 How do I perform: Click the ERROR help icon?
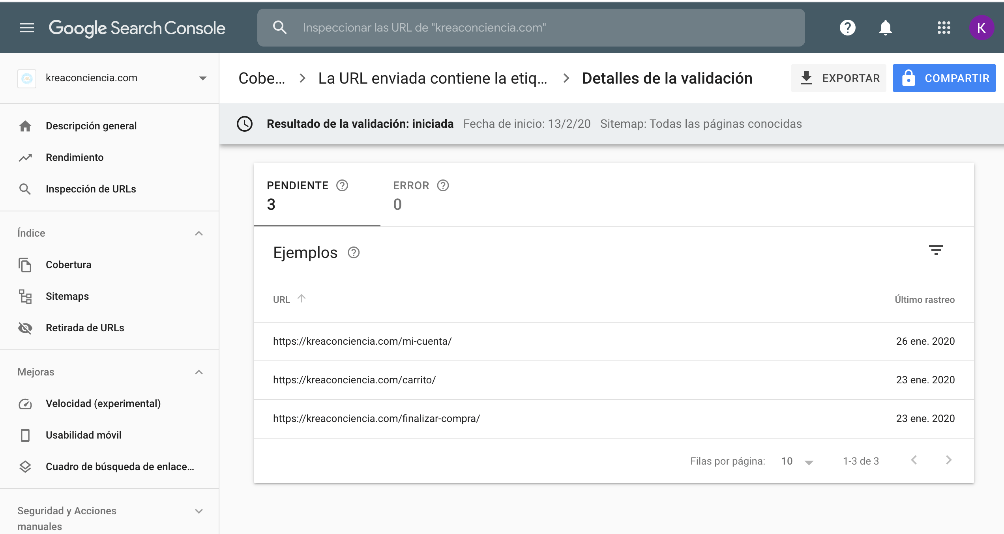(x=443, y=185)
